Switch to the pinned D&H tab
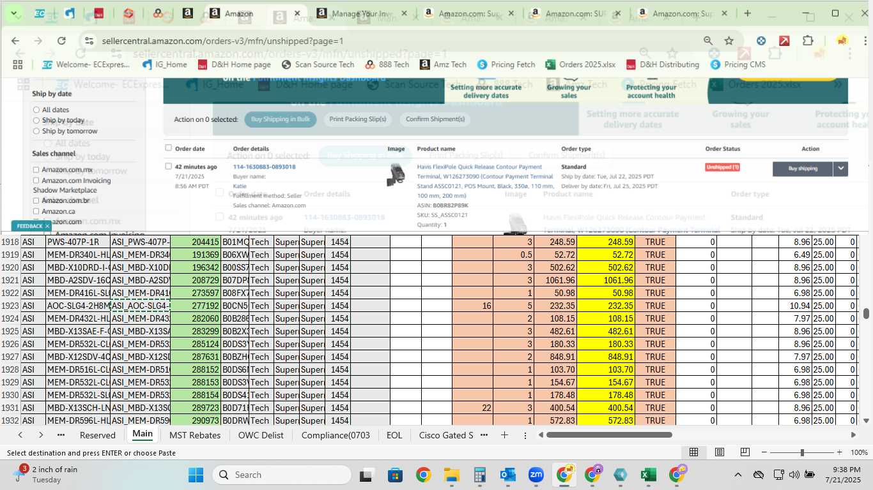 click(x=98, y=13)
